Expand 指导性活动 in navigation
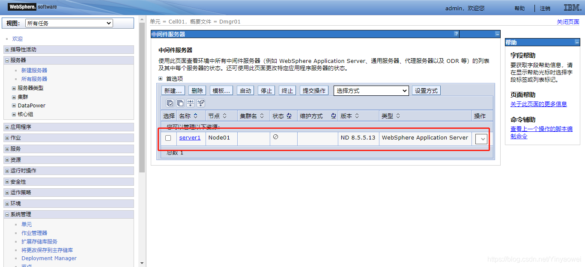Screen dimensions: 585x267 [7, 50]
